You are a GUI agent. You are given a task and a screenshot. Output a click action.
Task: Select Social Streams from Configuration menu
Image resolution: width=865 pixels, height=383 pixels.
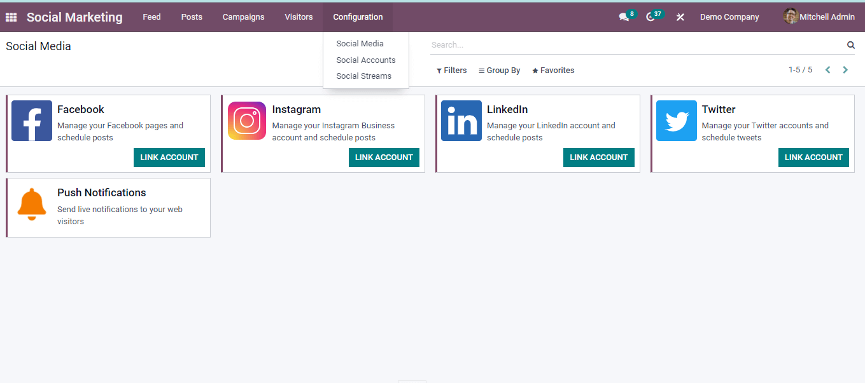[363, 76]
